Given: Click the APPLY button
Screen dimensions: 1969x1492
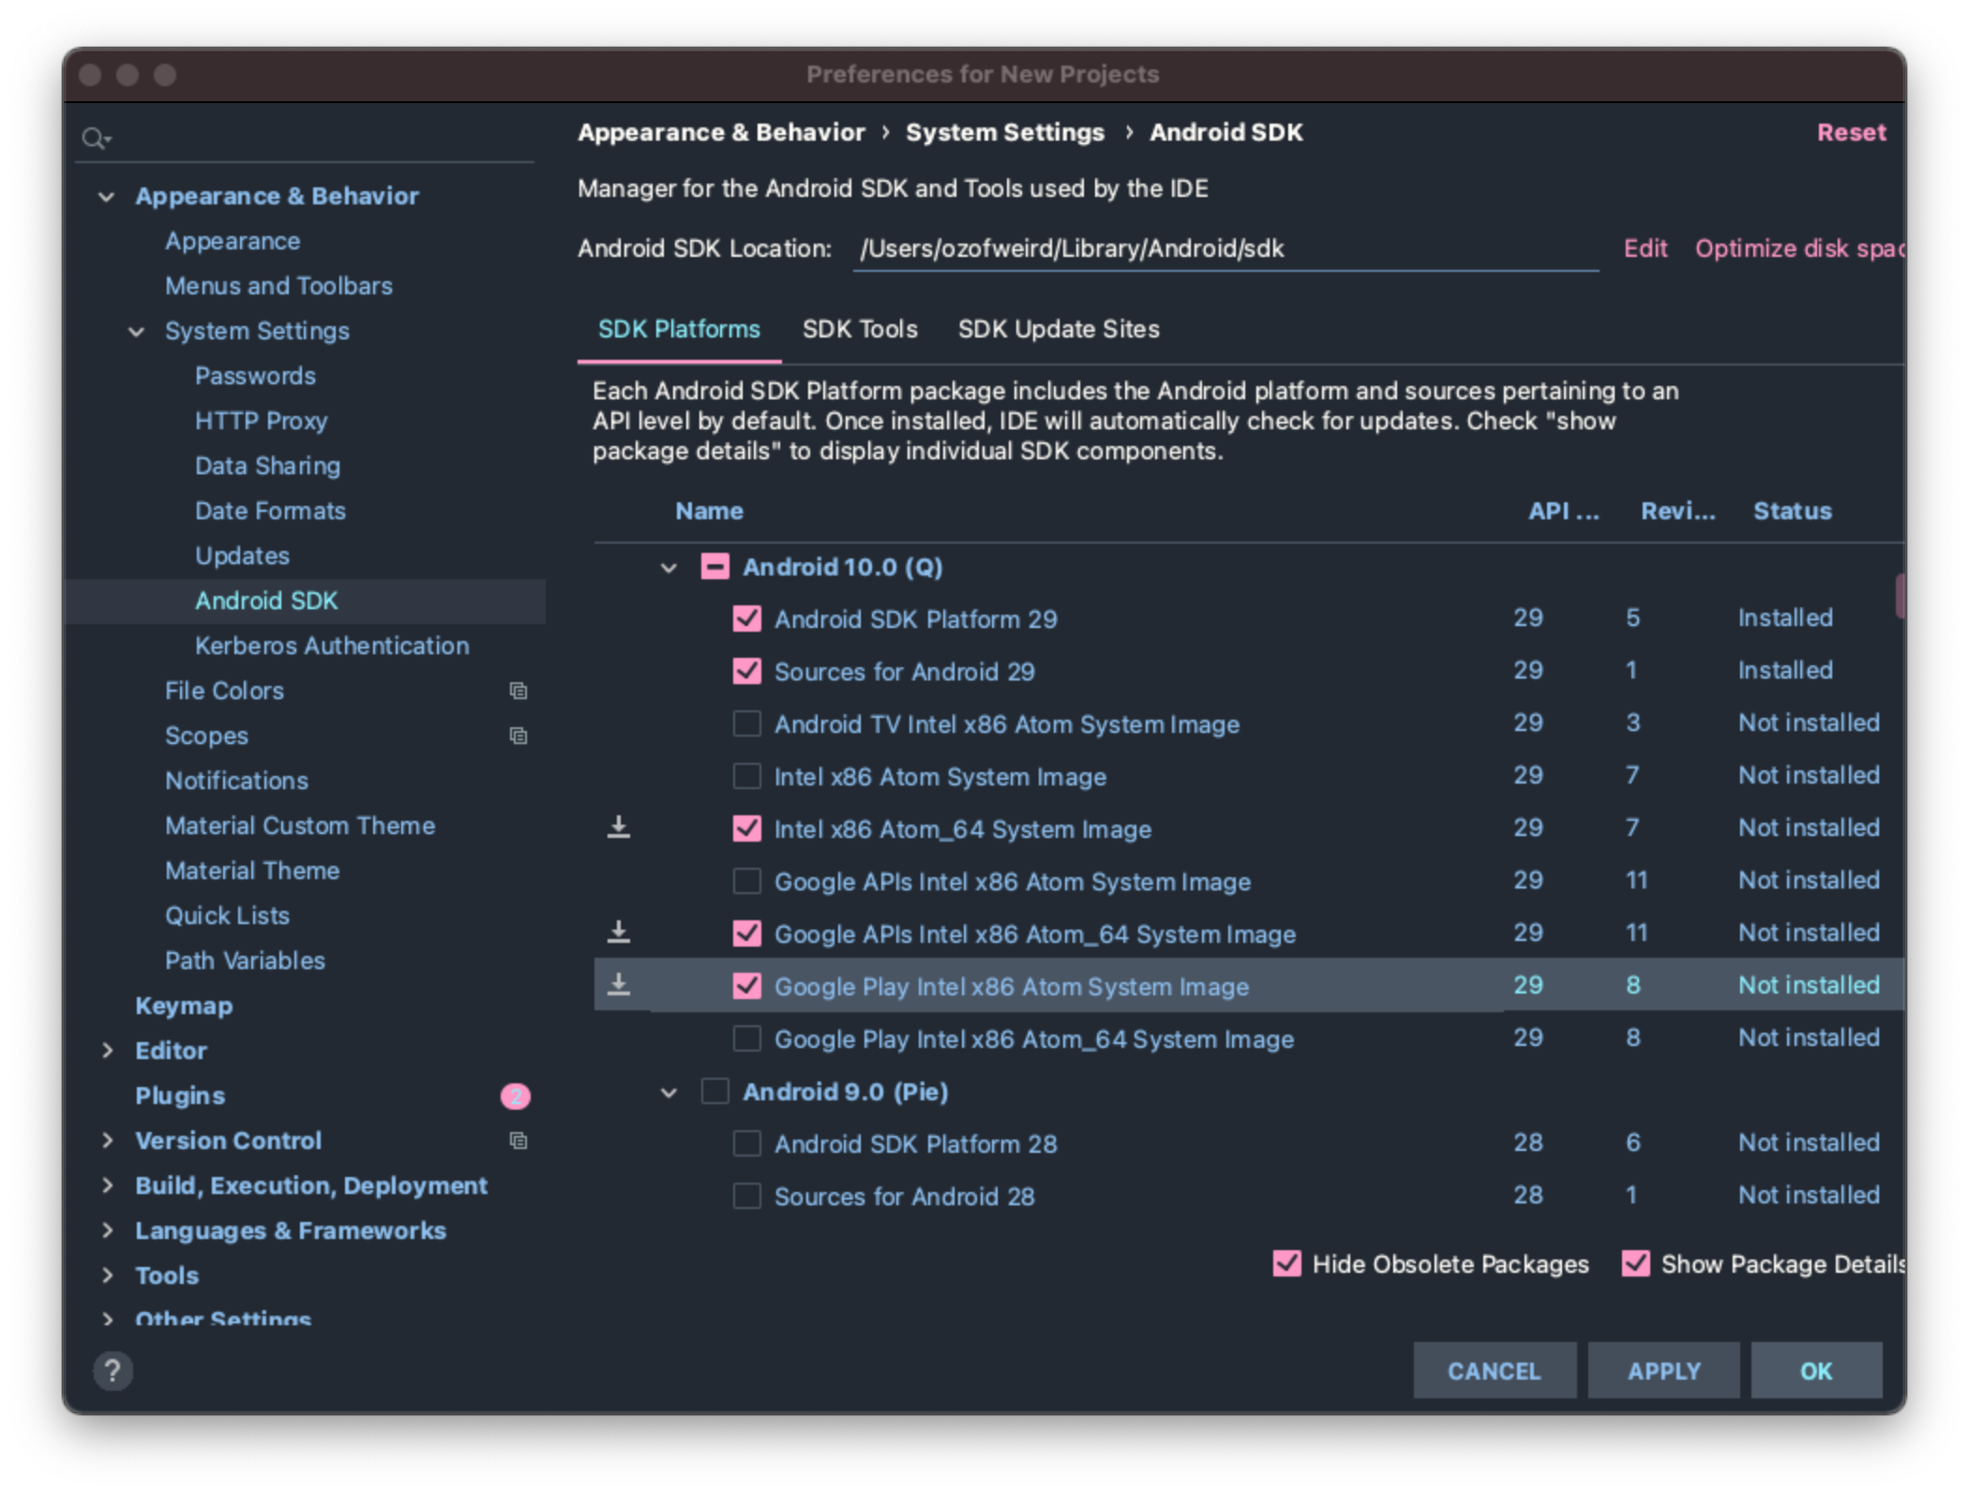Looking at the screenshot, I should click(1663, 1371).
